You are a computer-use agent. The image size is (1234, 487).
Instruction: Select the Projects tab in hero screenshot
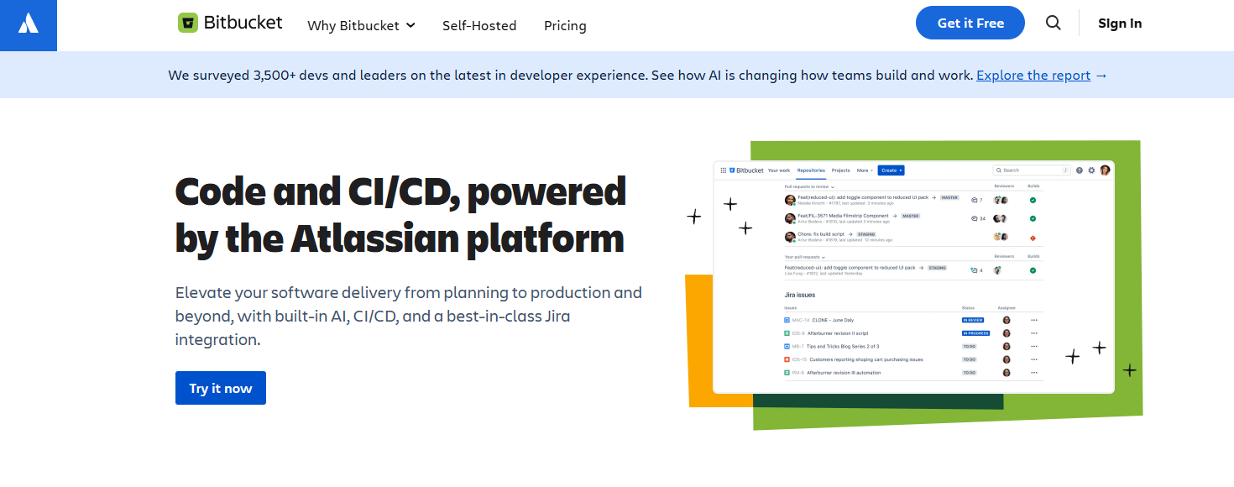pyautogui.click(x=840, y=170)
